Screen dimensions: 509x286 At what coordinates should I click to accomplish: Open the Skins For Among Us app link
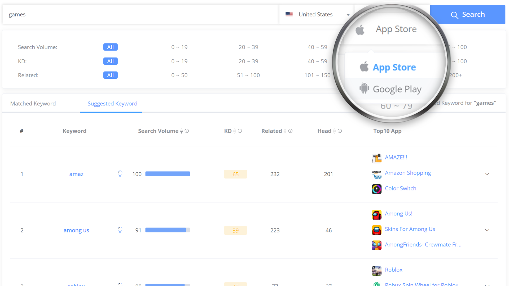tap(410, 229)
